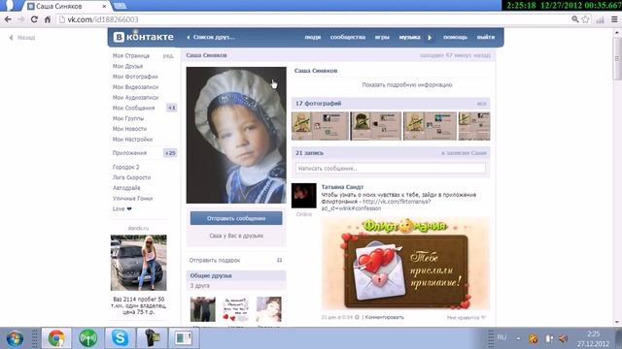Viewport: 622px width, 349px height.
Task: Open the Флиртомания promo image
Action: tap(406, 264)
